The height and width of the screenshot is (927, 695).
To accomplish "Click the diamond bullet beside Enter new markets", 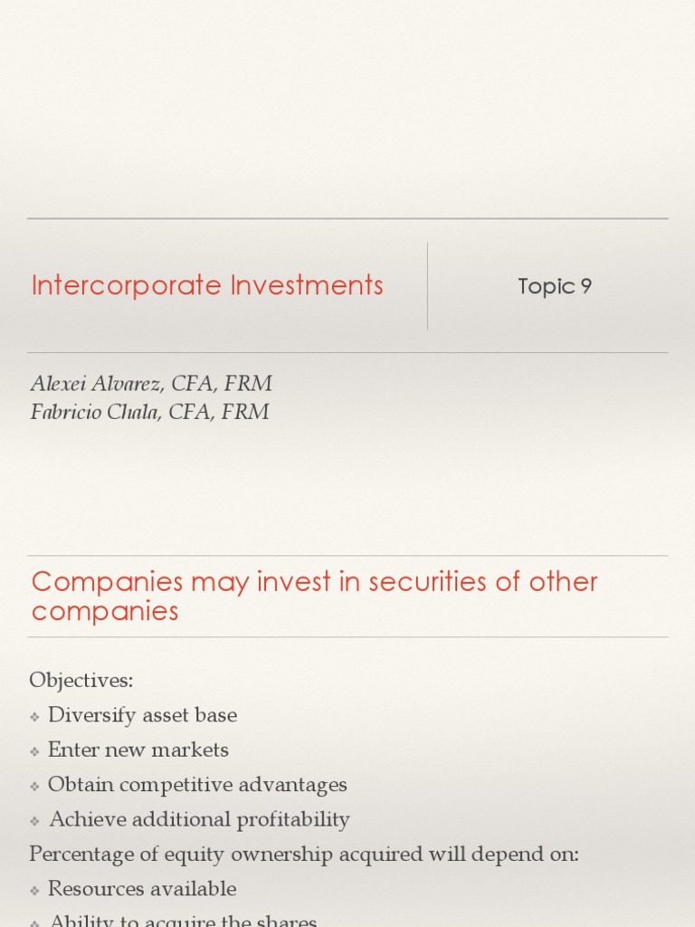I will 34,751.
